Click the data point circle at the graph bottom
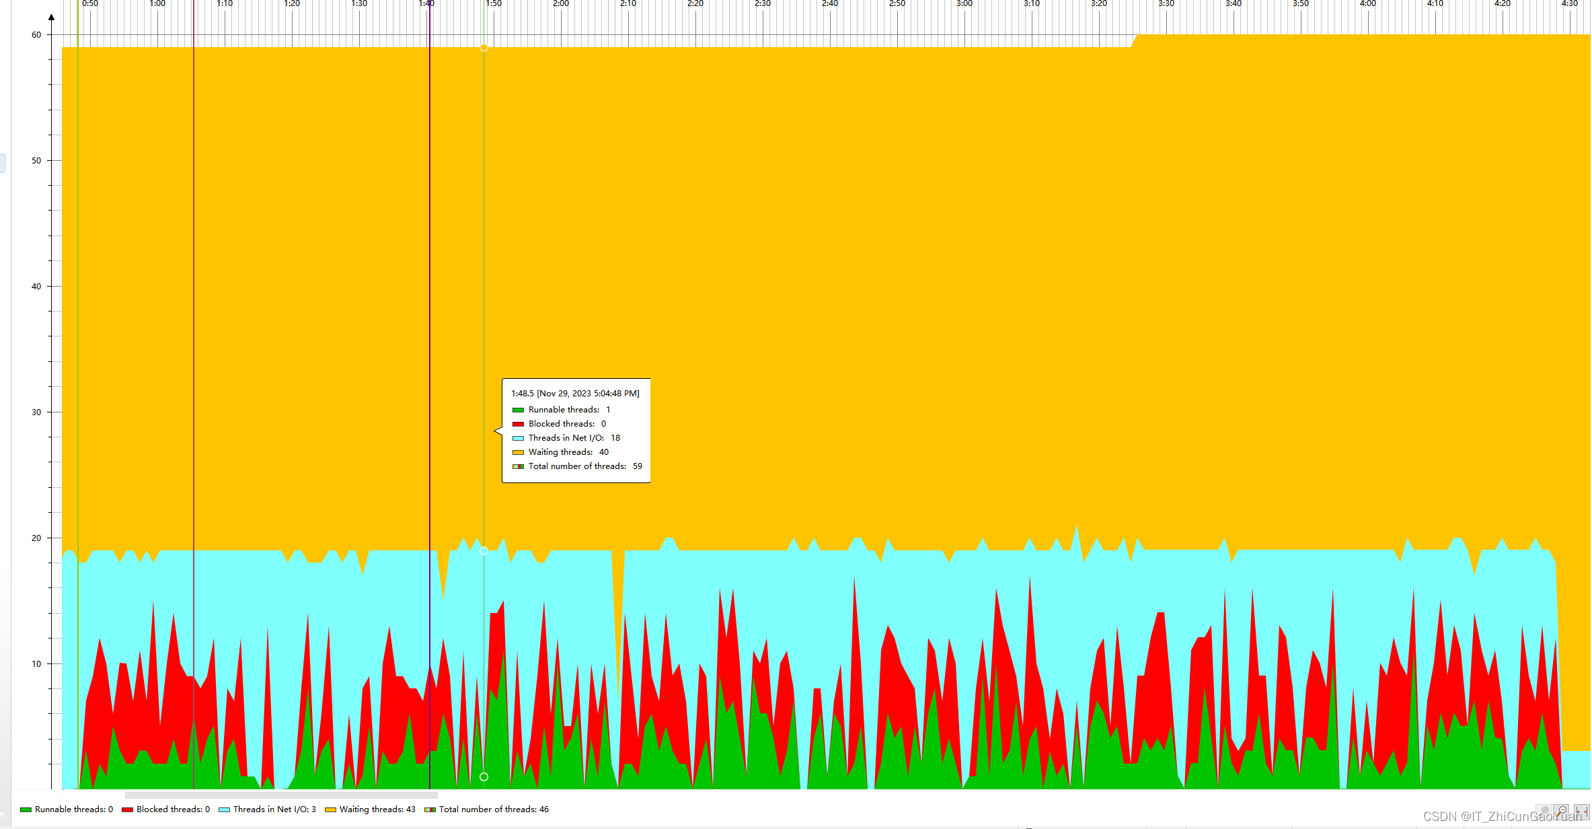1592x829 pixels. (x=484, y=777)
